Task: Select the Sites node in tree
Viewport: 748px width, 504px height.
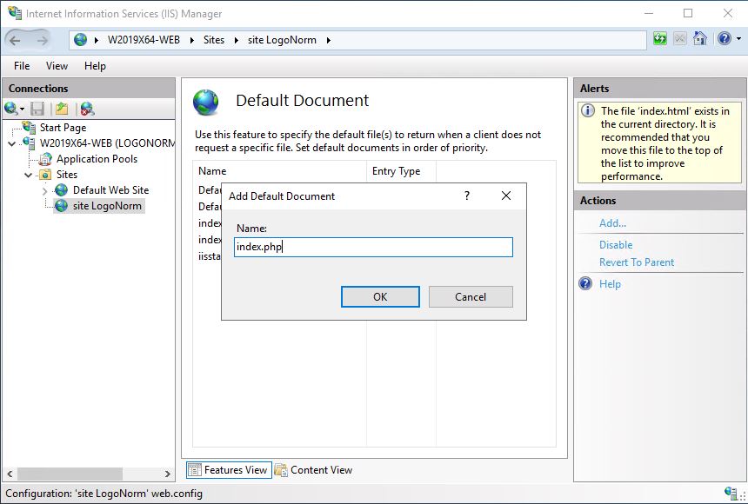Action: point(67,175)
